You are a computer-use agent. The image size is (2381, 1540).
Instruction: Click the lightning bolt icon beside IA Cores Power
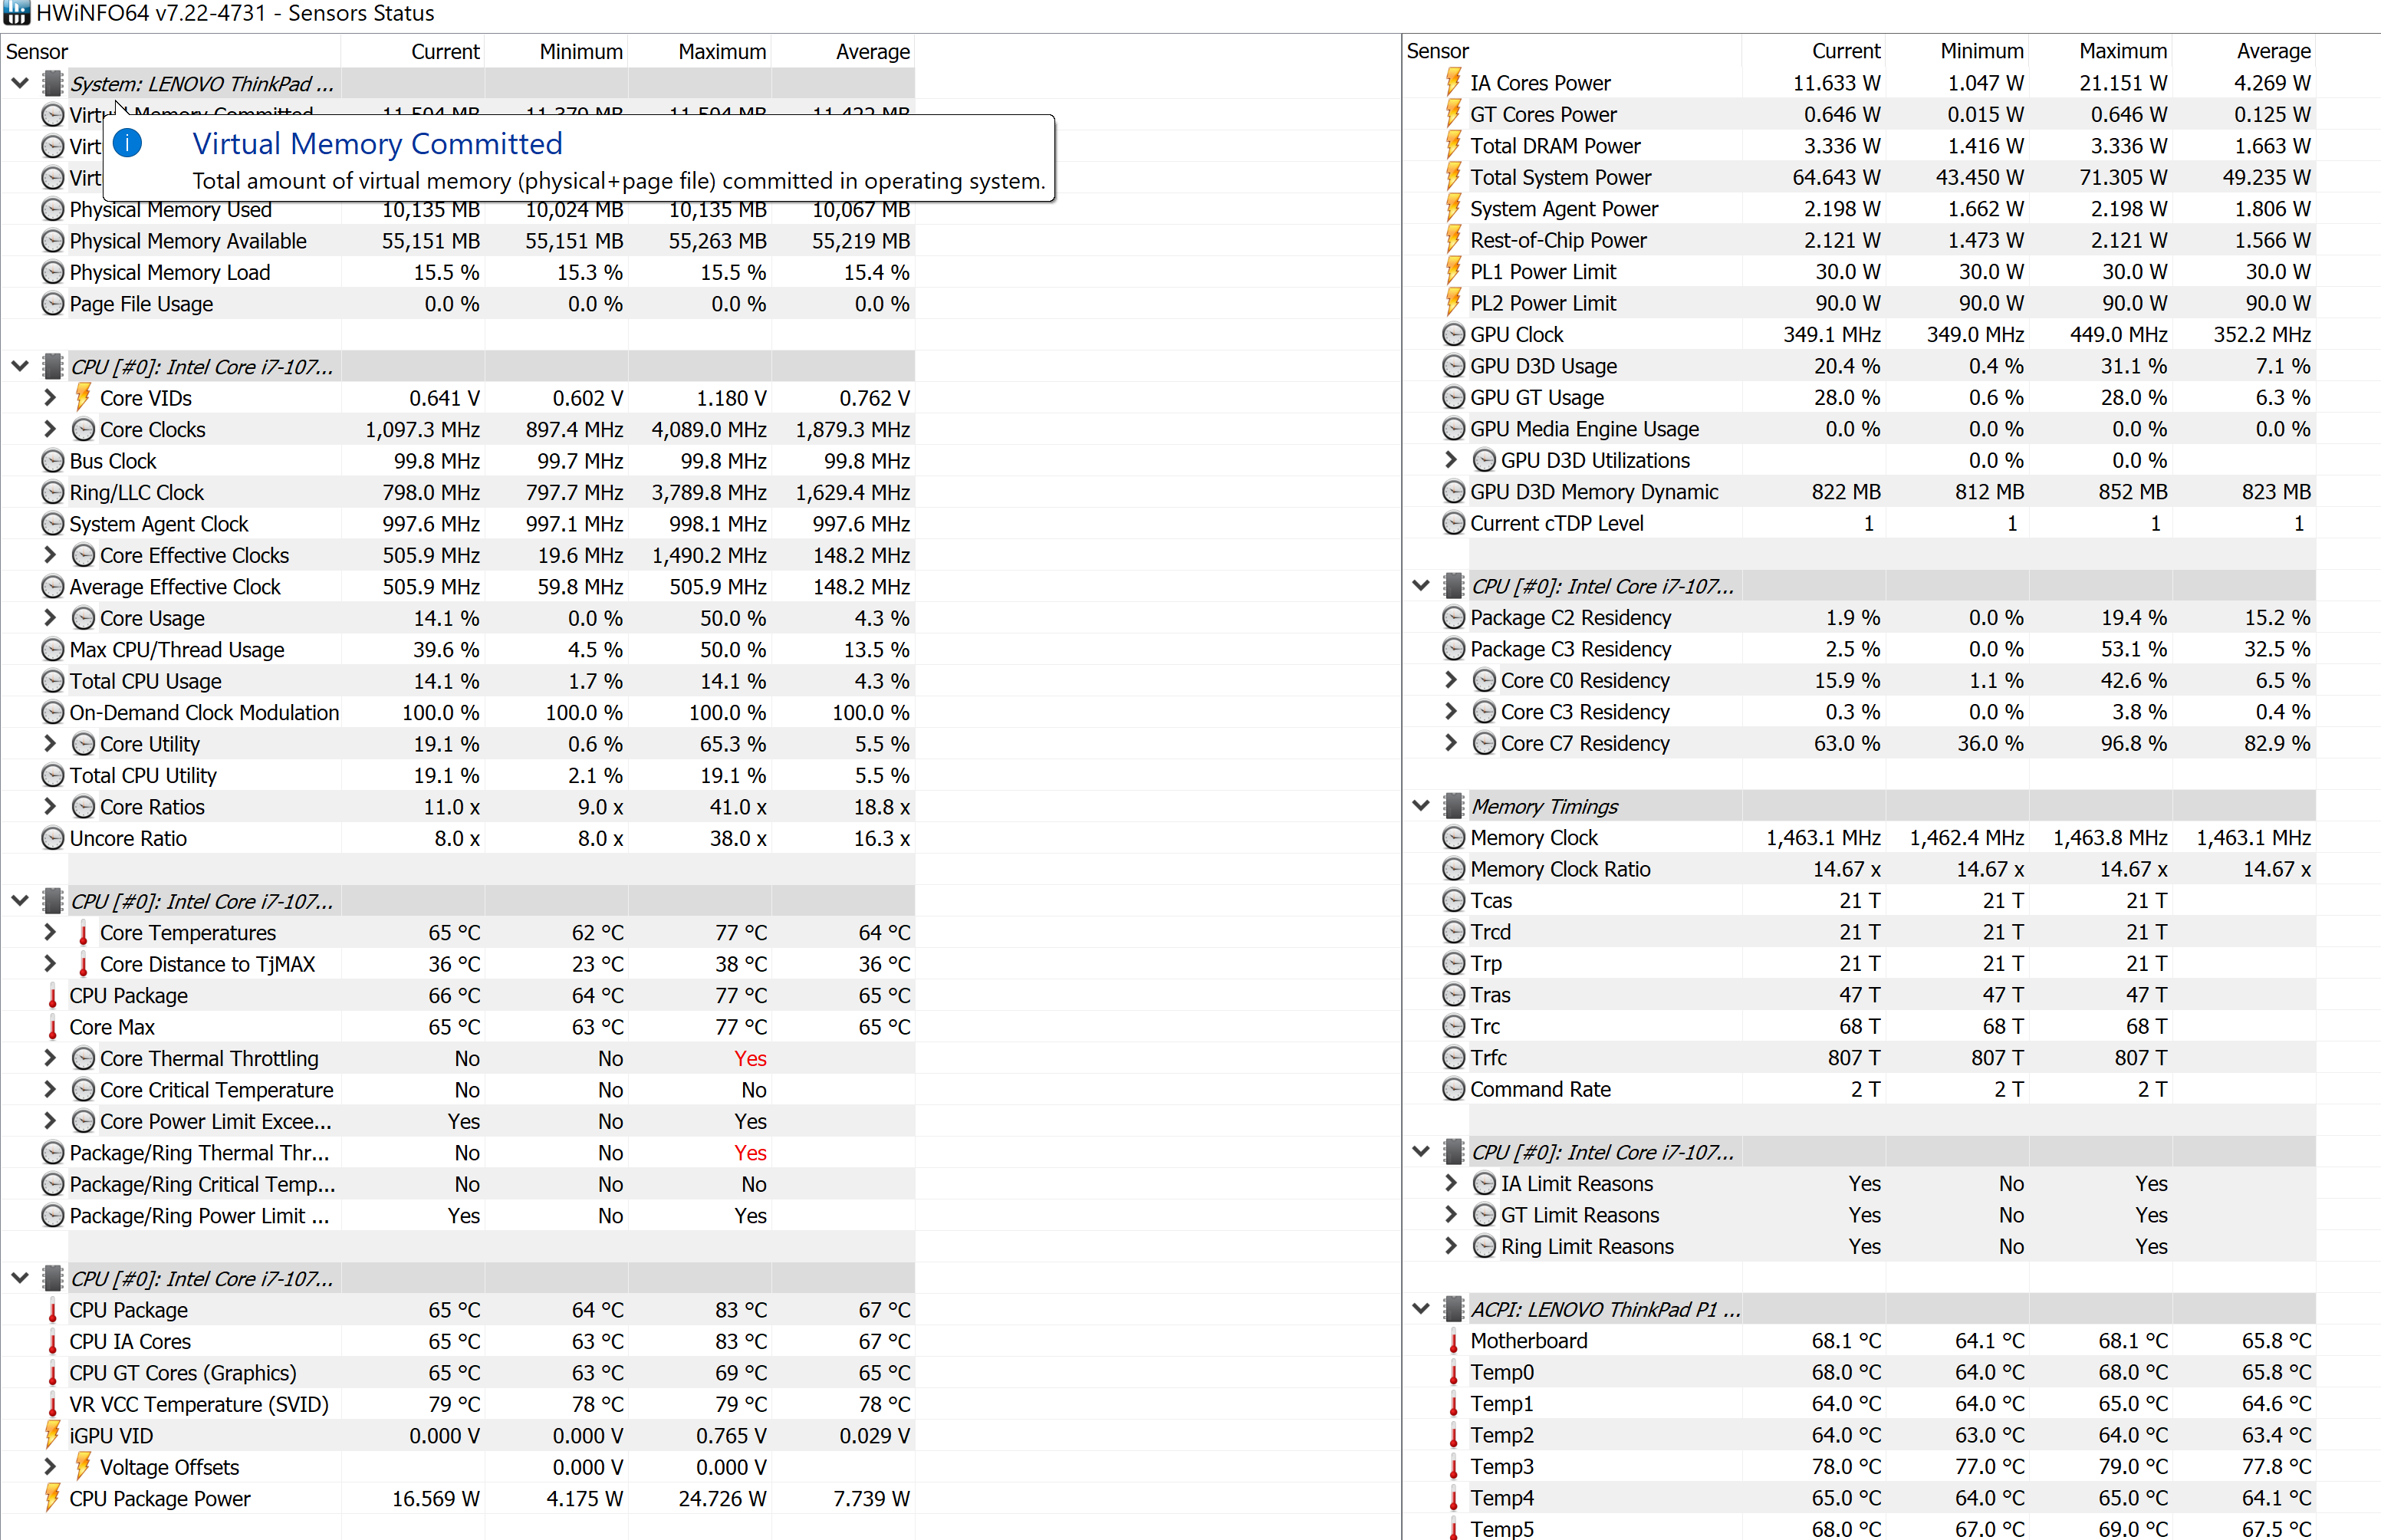coord(1453,83)
